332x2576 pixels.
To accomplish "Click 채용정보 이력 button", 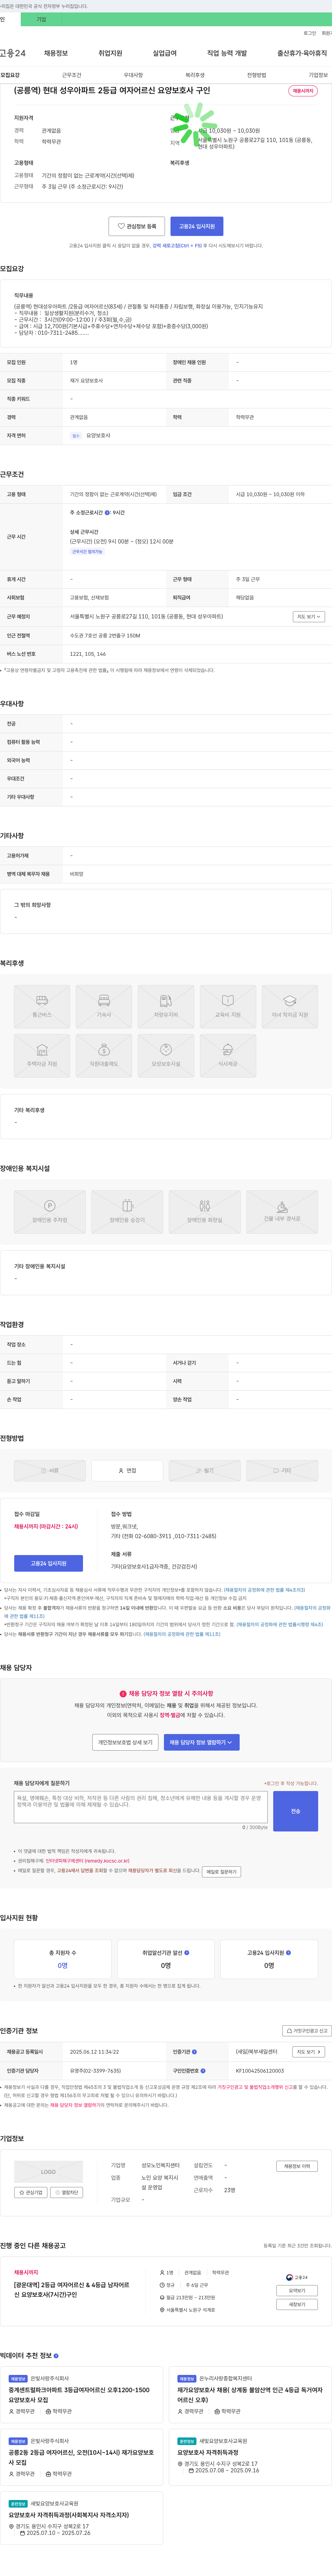I will [x=297, y=2166].
